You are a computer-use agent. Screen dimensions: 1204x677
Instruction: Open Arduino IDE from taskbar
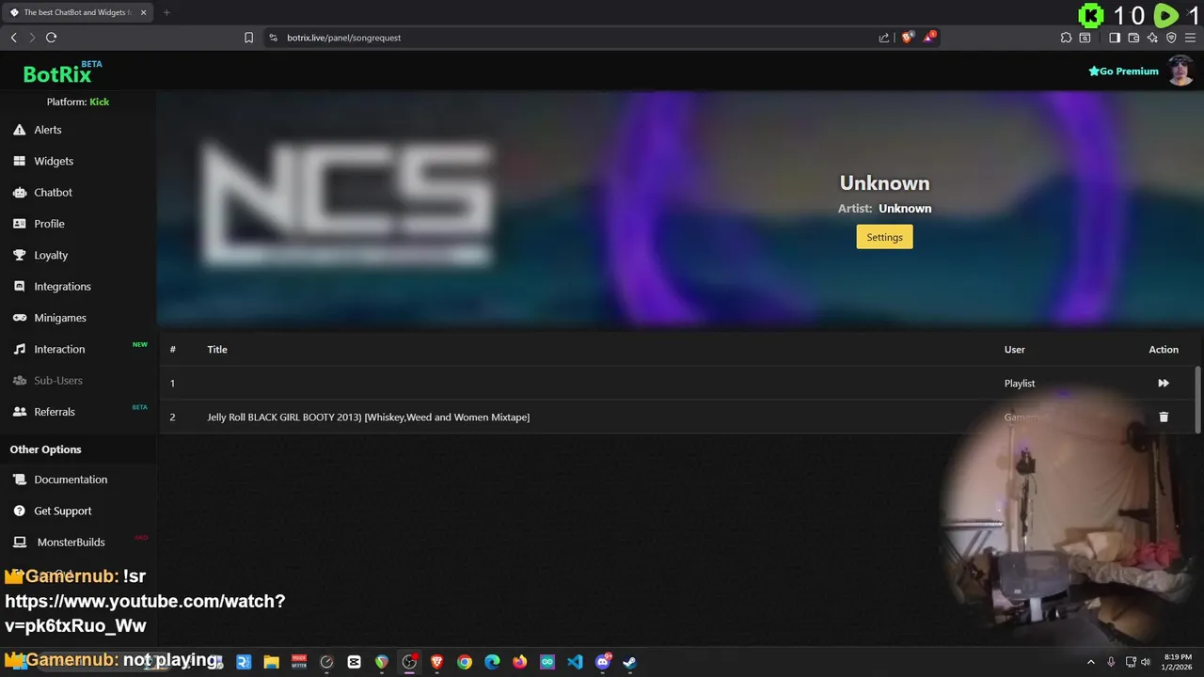tap(547, 662)
